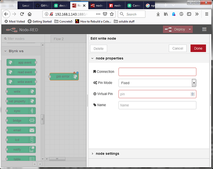Toggle the Firefox sidebar icon

[x=189, y=14]
